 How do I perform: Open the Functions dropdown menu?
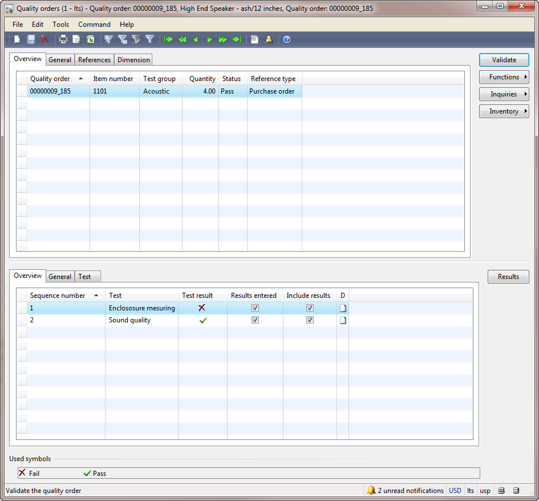(x=504, y=77)
